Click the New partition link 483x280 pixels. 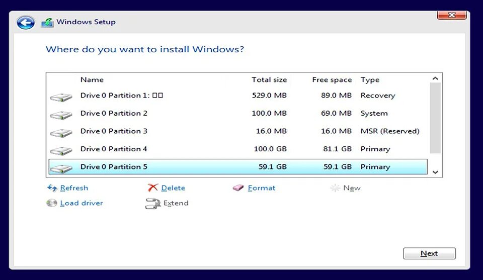click(x=352, y=188)
